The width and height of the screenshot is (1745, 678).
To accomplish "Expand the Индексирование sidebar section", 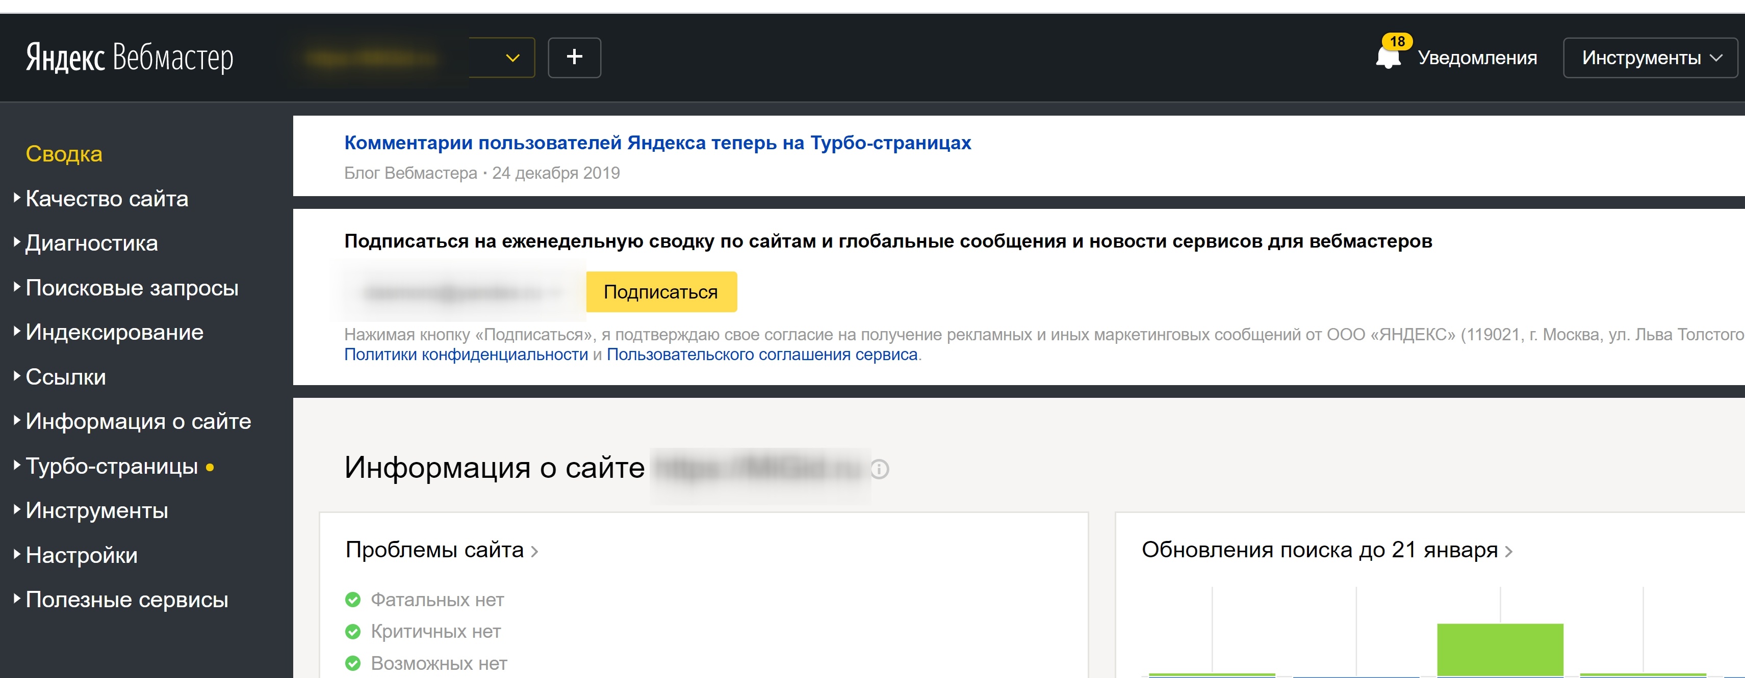I will (x=114, y=332).
